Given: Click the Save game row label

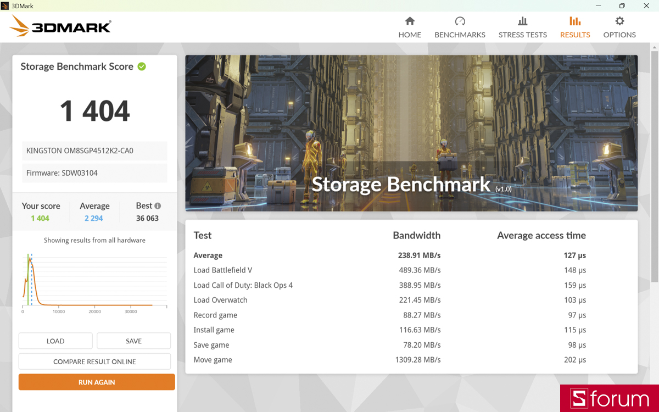Looking at the screenshot, I should tap(211, 345).
